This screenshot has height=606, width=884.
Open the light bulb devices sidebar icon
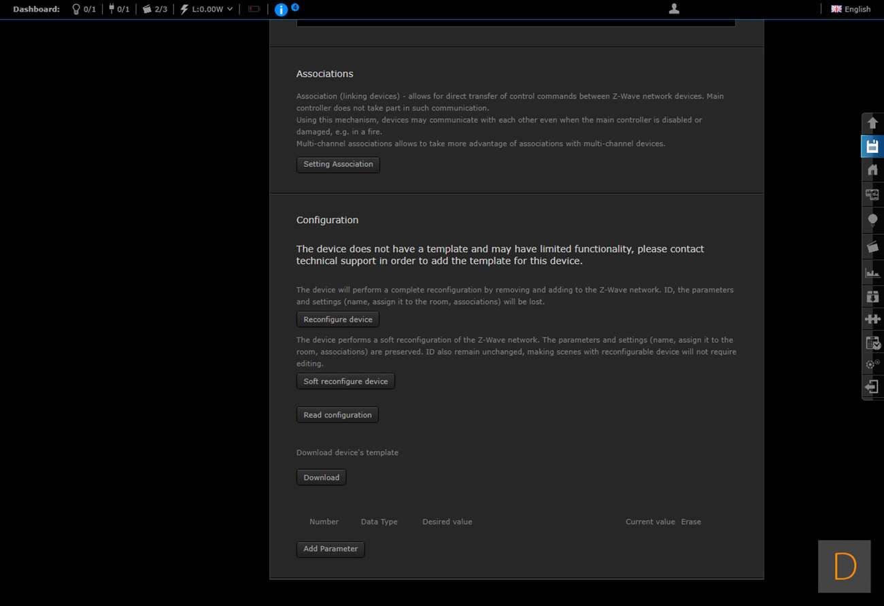[x=872, y=220]
